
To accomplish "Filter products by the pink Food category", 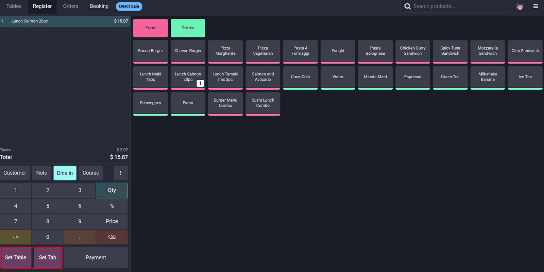I will (x=150, y=28).
